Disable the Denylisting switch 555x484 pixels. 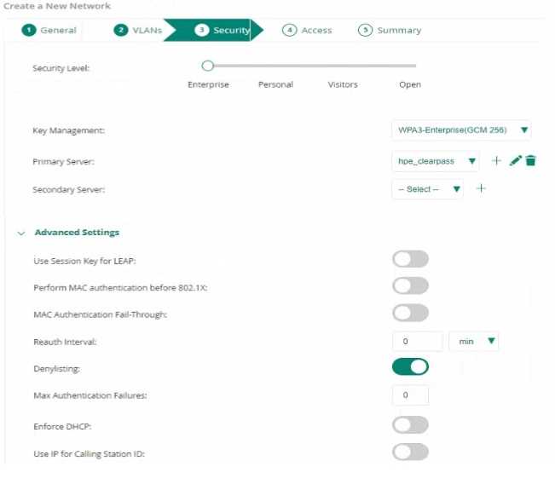pyautogui.click(x=410, y=367)
